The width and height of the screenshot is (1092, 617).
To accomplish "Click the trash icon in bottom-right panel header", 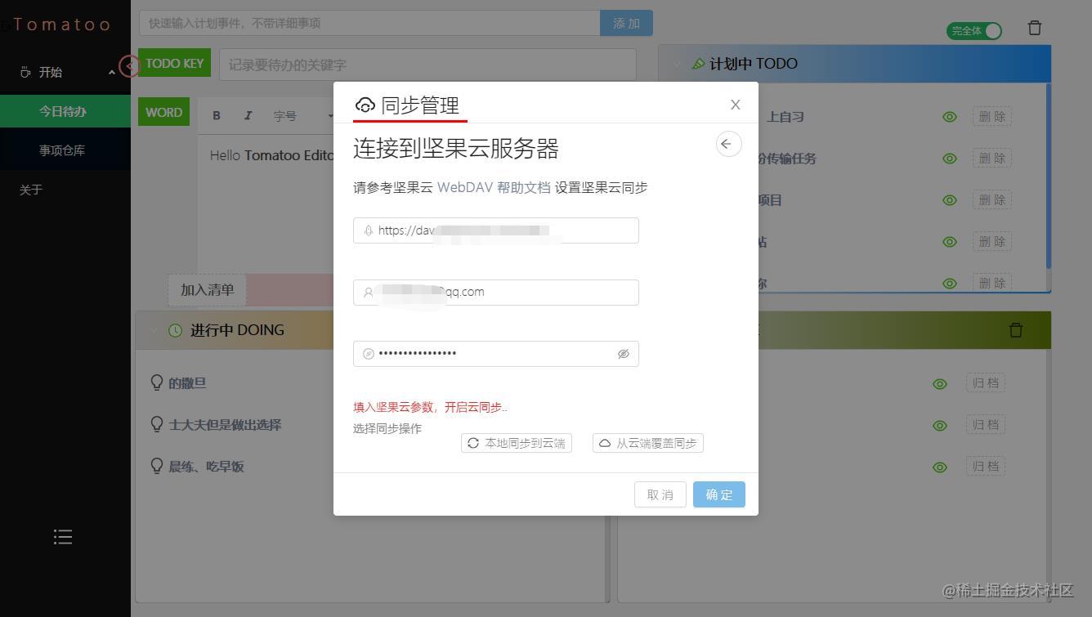I will coord(1016,330).
